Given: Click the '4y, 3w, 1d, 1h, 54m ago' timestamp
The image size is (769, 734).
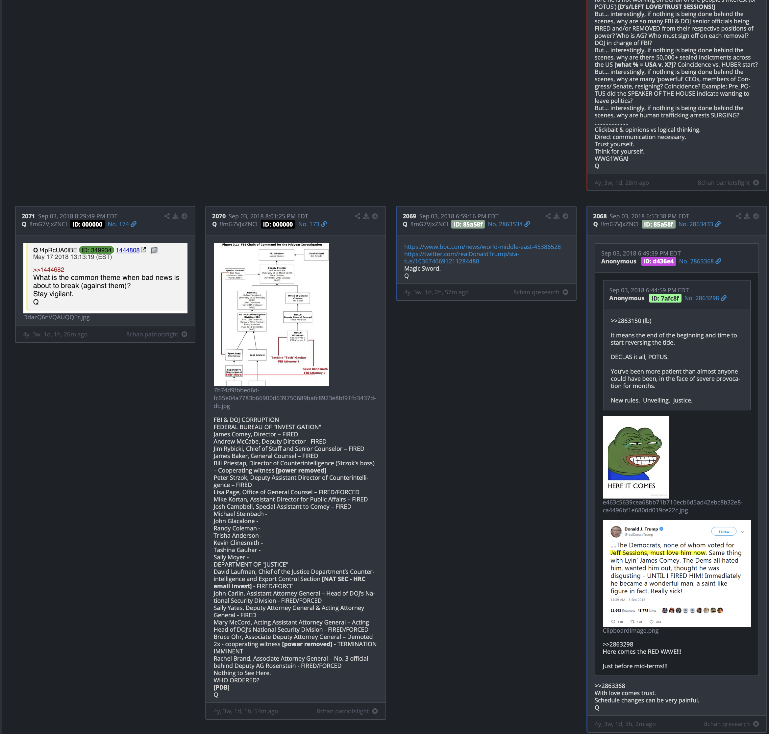Looking at the screenshot, I should tap(246, 711).
